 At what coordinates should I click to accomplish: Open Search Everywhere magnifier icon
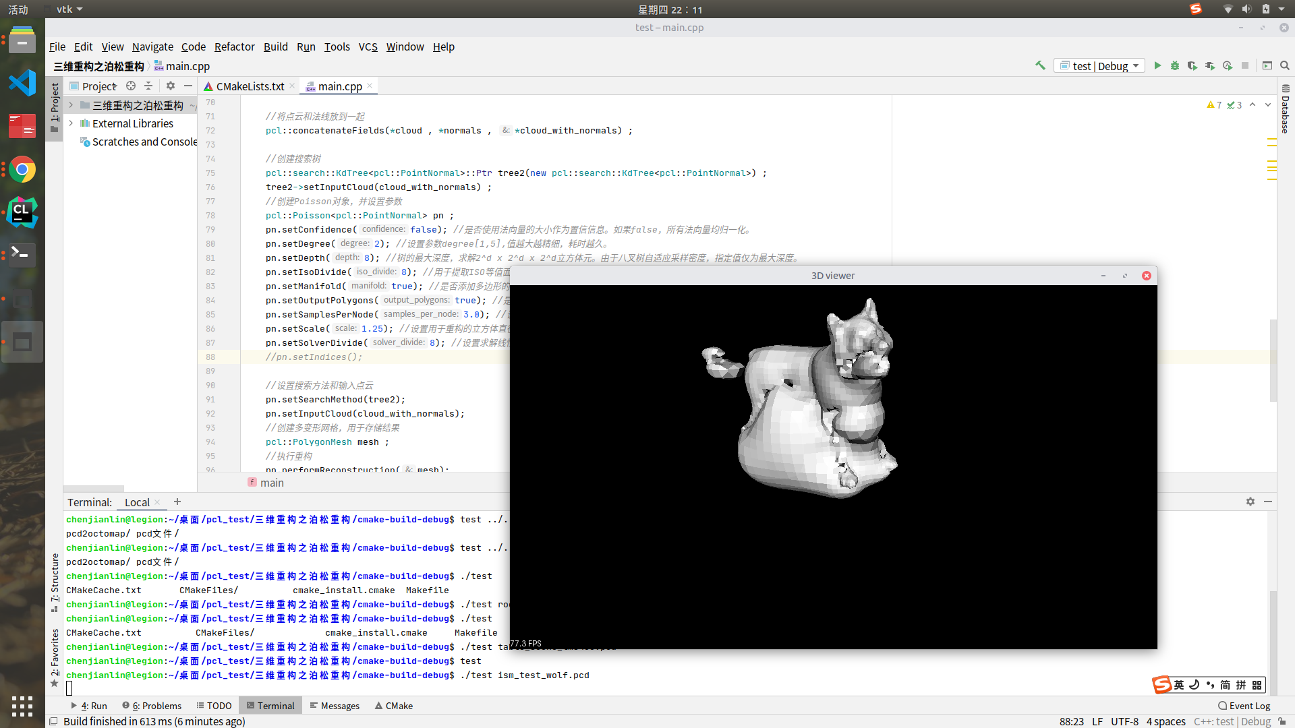click(x=1285, y=65)
